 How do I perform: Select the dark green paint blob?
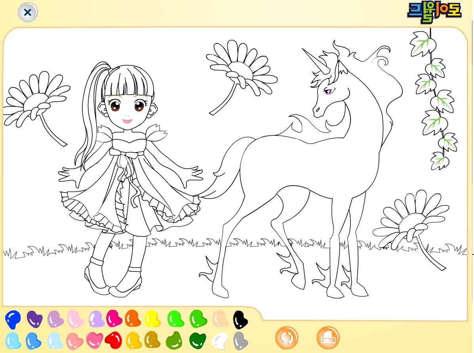coord(197,340)
